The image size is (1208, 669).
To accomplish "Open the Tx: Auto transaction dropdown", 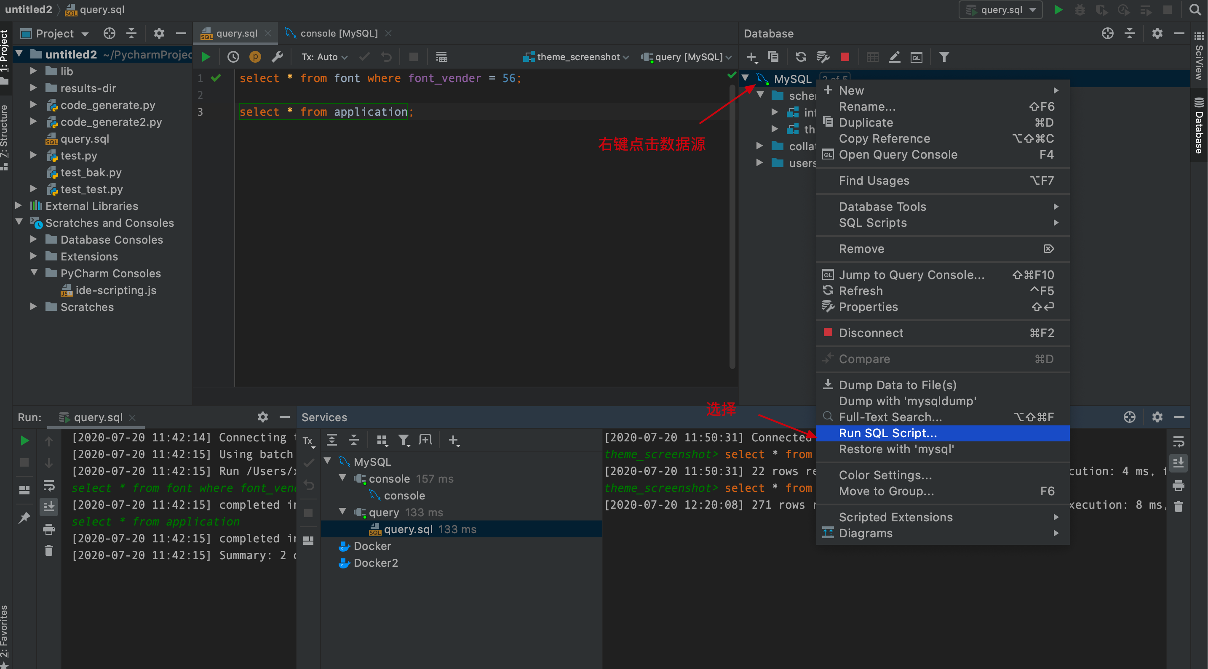I will point(324,57).
